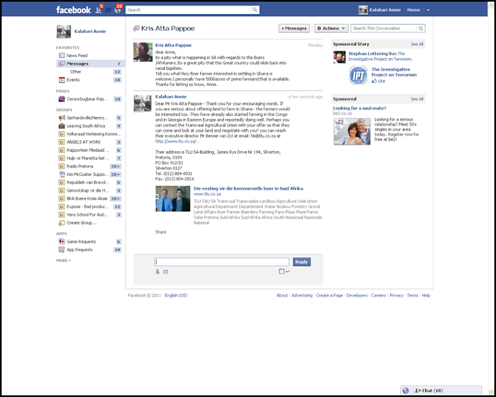The width and height of the screenshot is (496, 397).
Task: Click the Radio Pretoria group icon
Action: click(61, 166)
